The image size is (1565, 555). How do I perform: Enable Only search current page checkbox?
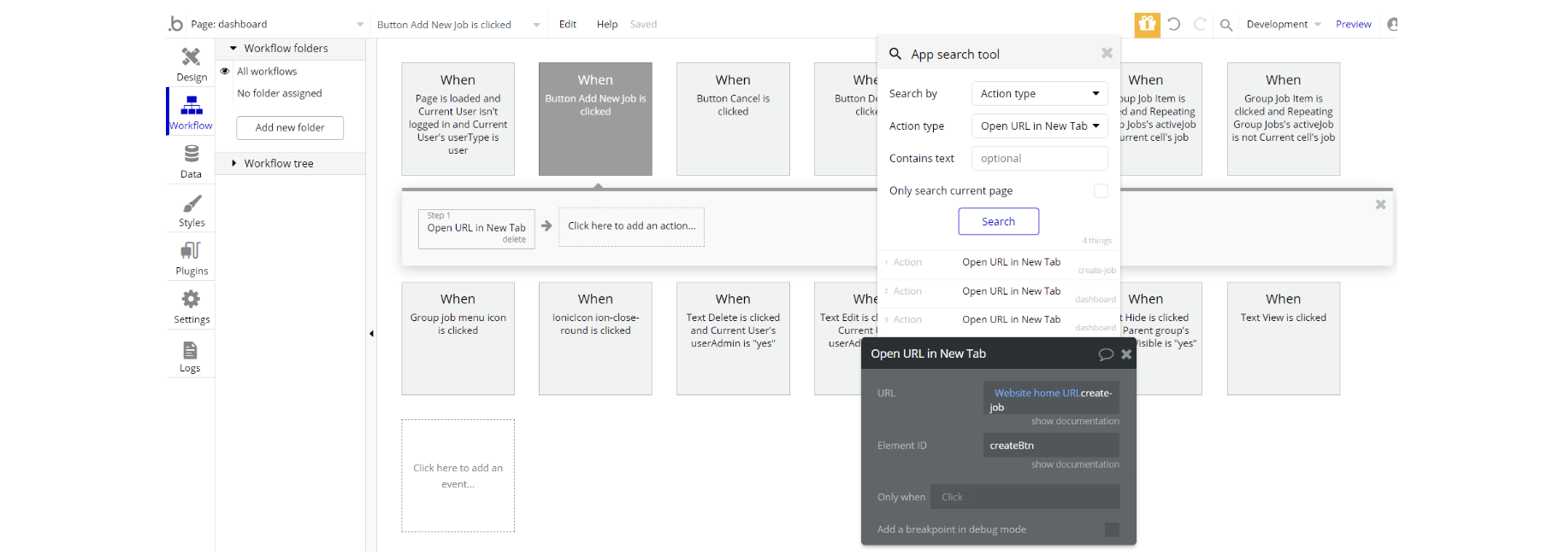[x=1101, y=191]
